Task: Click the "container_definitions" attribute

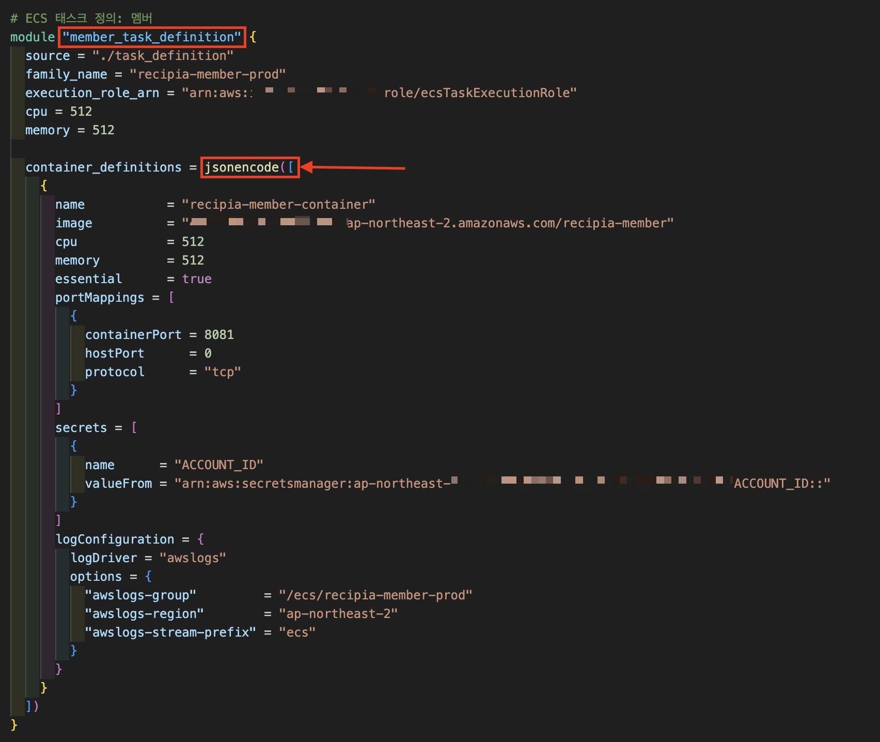Action: click(104, 167)
